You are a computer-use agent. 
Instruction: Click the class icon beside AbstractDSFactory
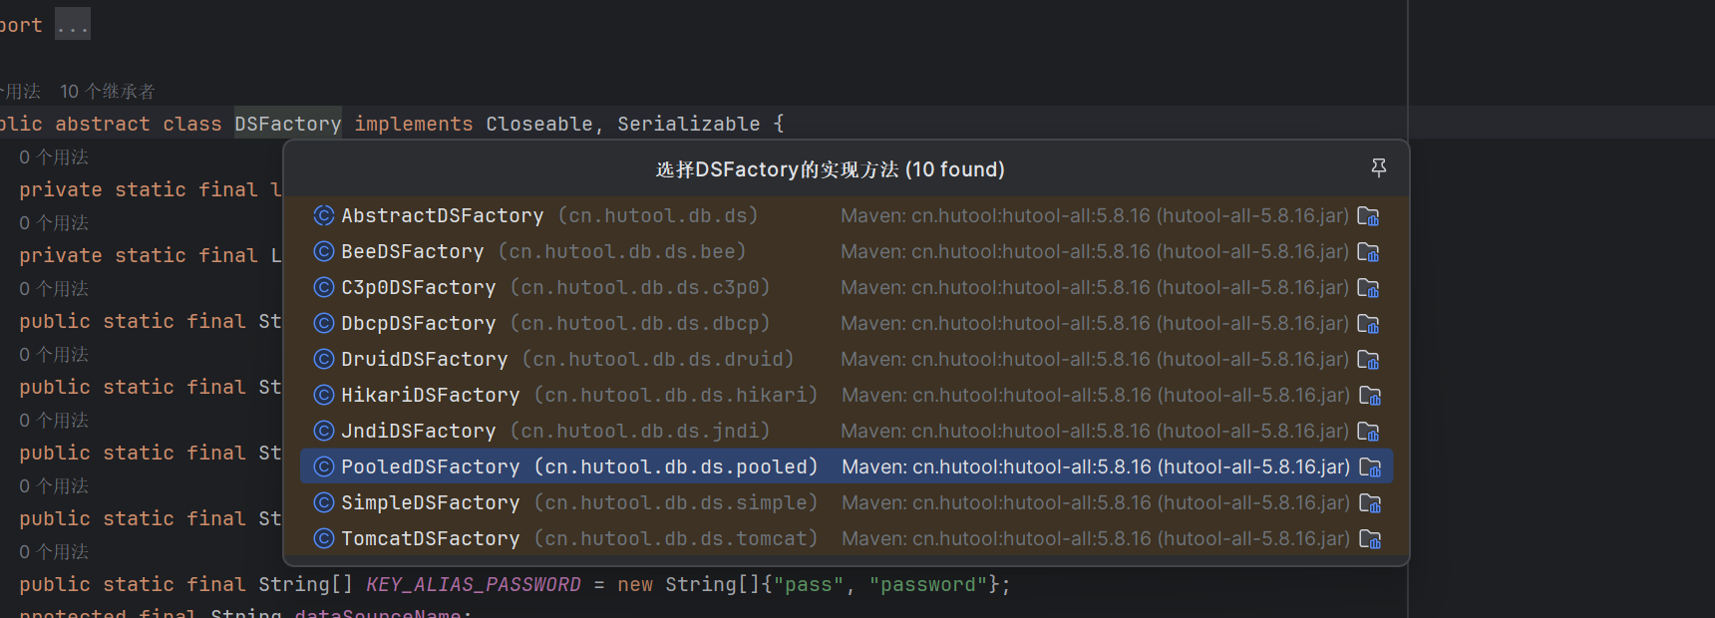click(x=324, y=215)
